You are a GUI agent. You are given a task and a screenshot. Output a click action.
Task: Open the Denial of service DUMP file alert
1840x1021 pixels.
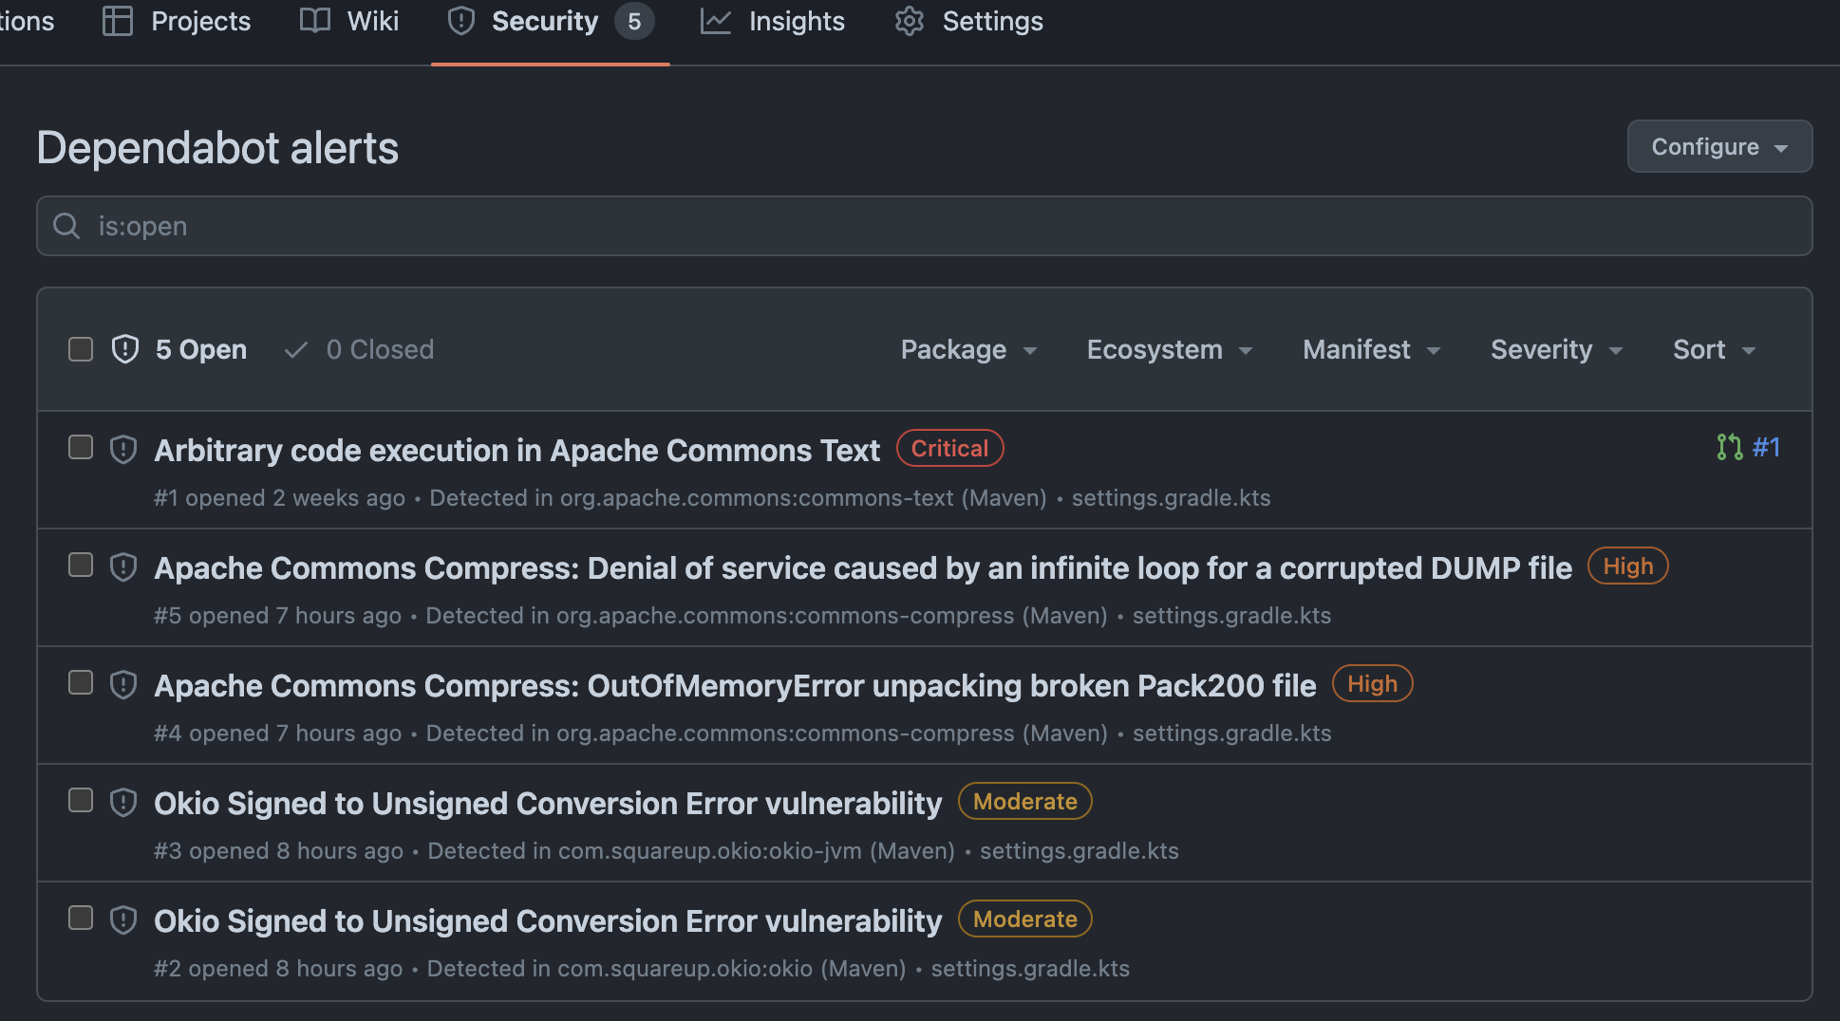tap(863, 567)
